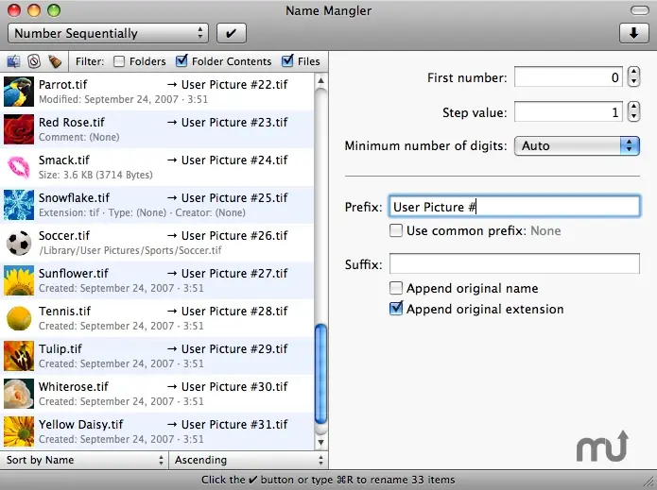Image resolution: width=657 pixels, height=490 pixels.
Task: Click Snowflake.tif extension info line
Action: point(142,212)
